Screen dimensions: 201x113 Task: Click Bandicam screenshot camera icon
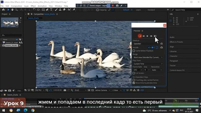click(117, 6)
